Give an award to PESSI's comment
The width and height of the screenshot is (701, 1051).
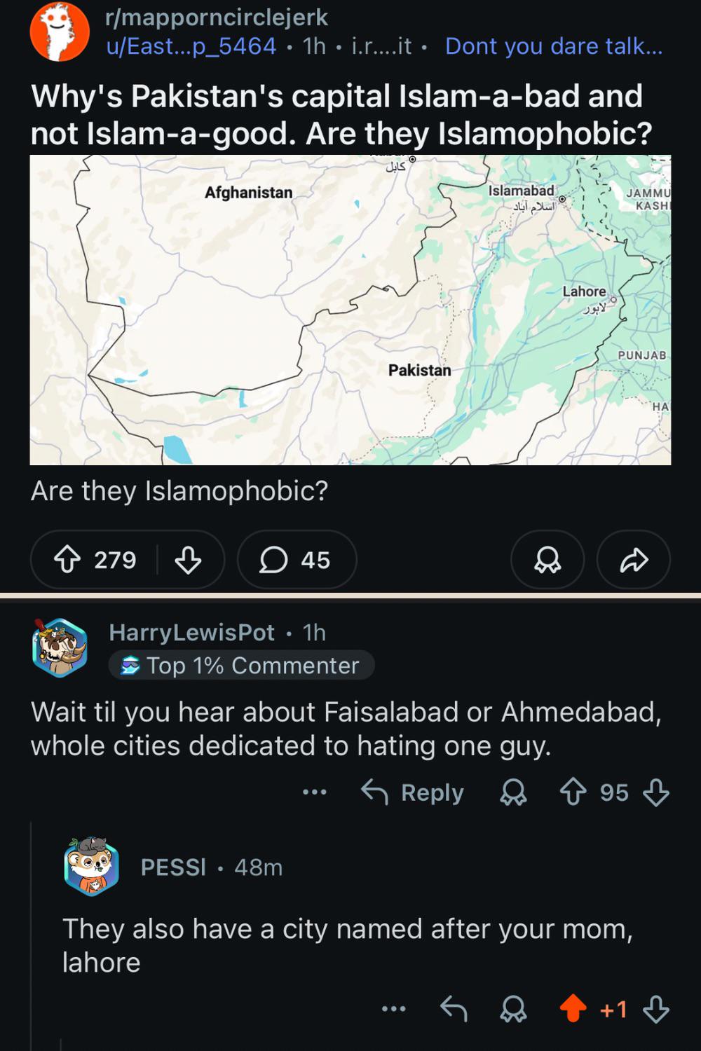pyautogui.click(x=515, y=1010)
